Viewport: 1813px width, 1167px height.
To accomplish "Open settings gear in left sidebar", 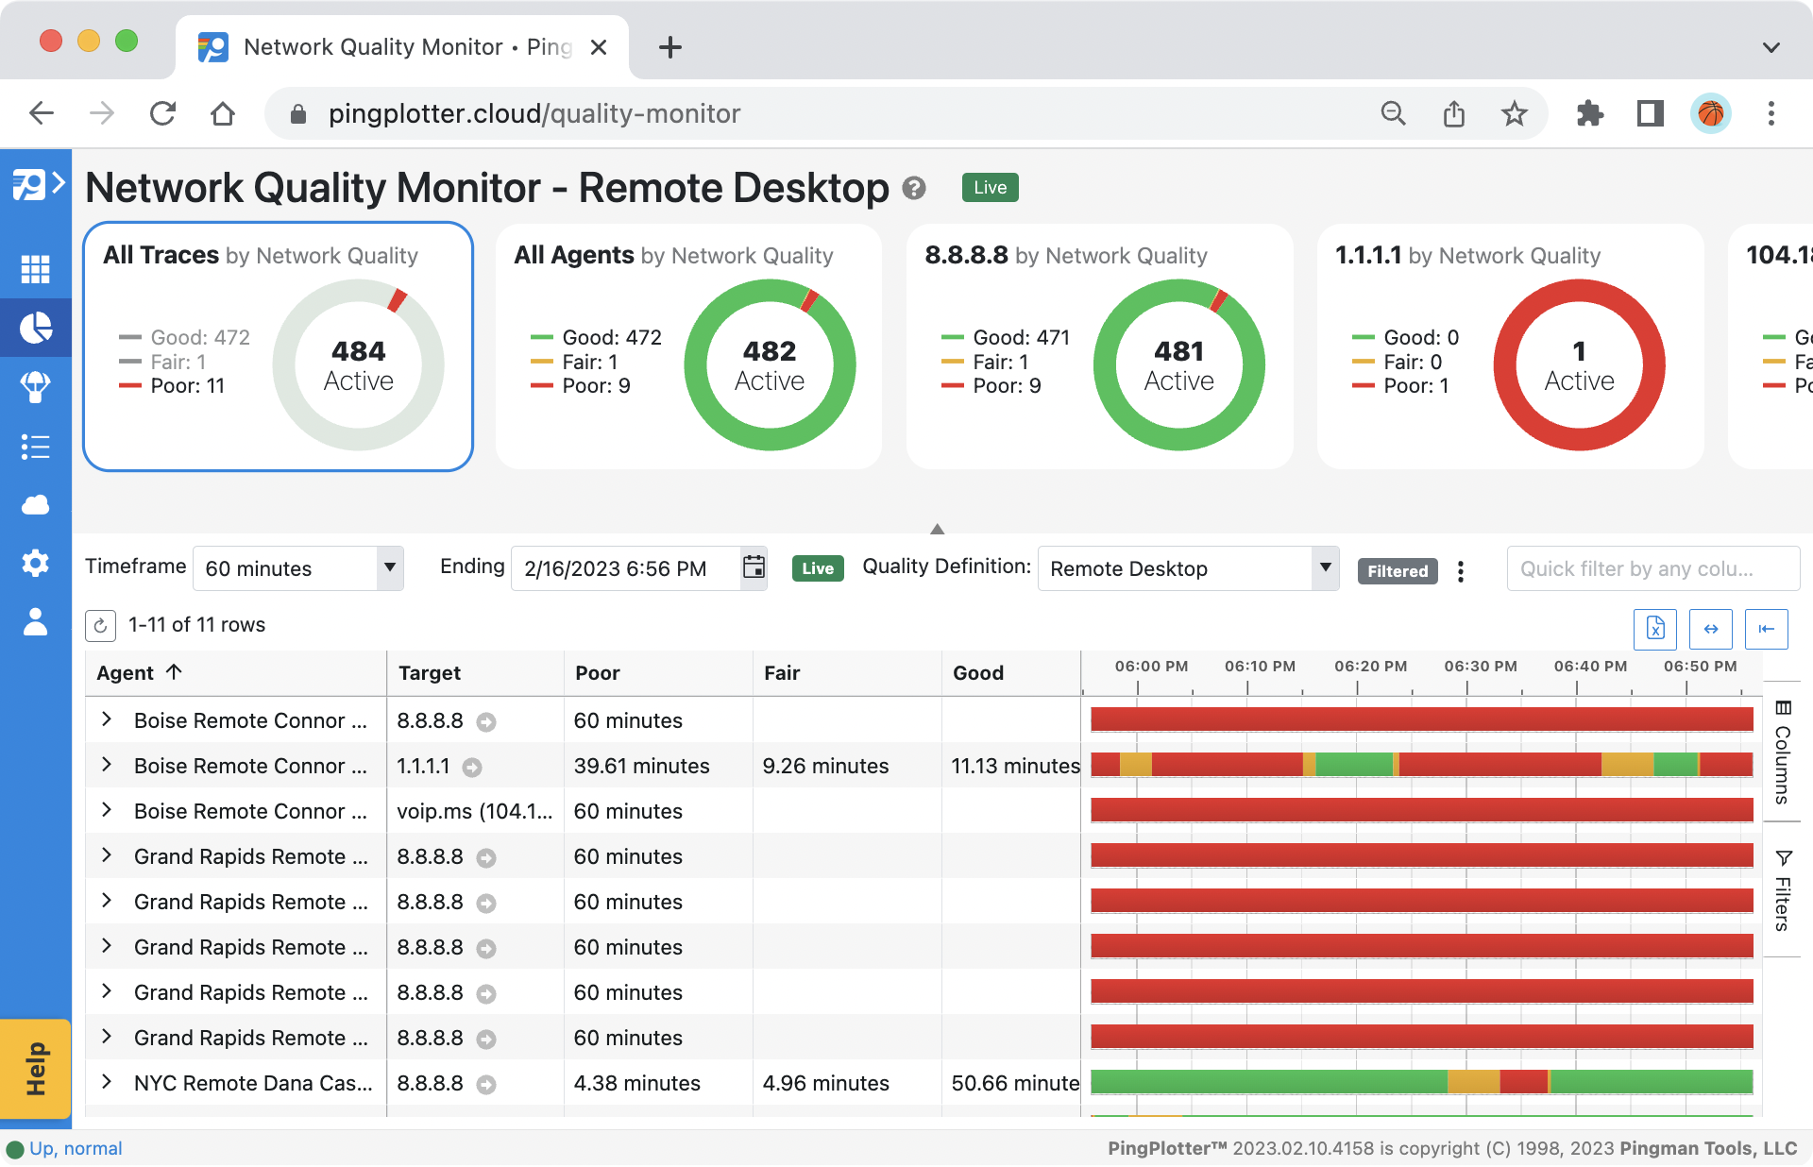I will tap(35, 564).
